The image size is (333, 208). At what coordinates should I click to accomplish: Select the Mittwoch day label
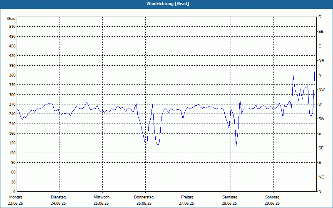[102, 197]
